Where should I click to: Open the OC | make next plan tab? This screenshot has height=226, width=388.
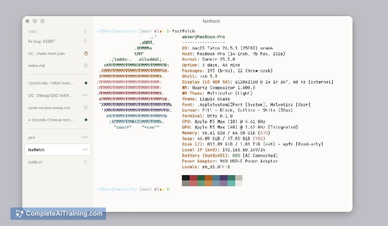(58, 53)
